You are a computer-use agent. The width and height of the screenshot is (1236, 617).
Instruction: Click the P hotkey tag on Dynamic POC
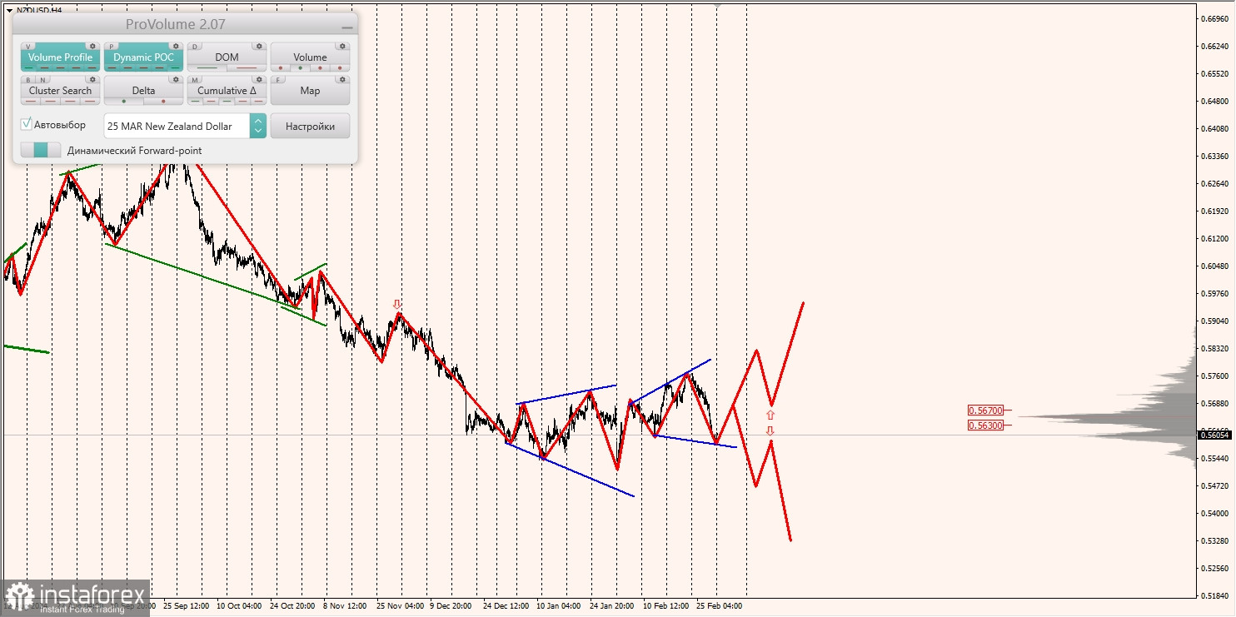[x=112, y=47]
